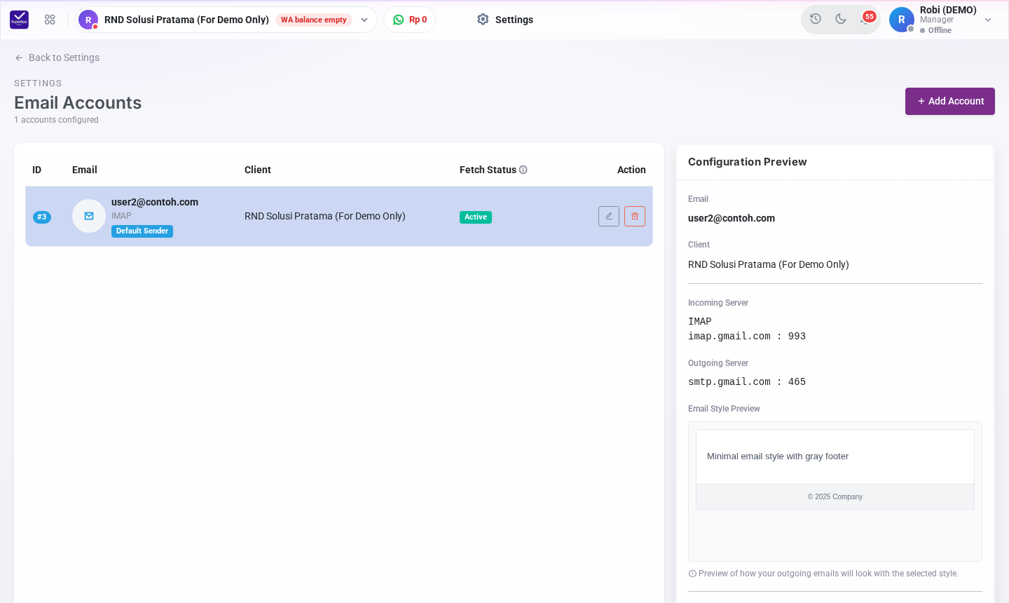Edit the user2@contoh.com account pencil icon

pos(609,216)
